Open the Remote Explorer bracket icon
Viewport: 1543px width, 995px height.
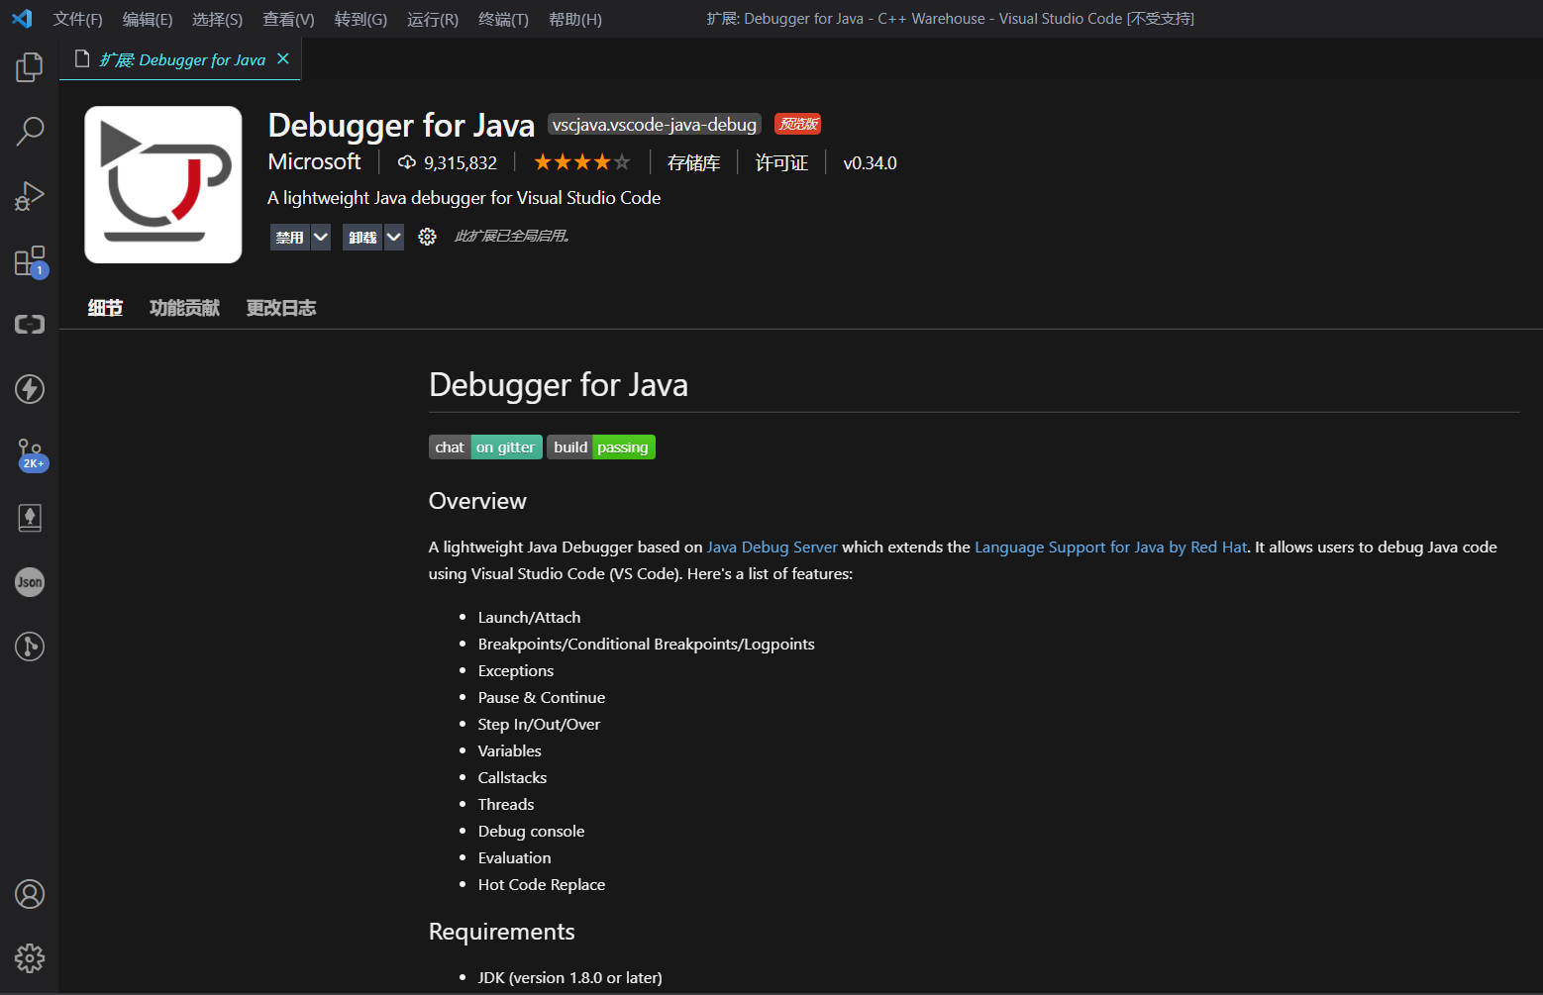[x=30, y=325]
